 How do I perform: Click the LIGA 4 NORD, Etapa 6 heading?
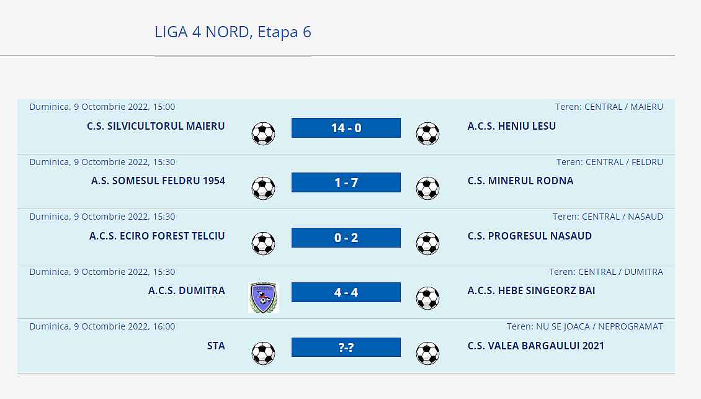coord(233,32)
